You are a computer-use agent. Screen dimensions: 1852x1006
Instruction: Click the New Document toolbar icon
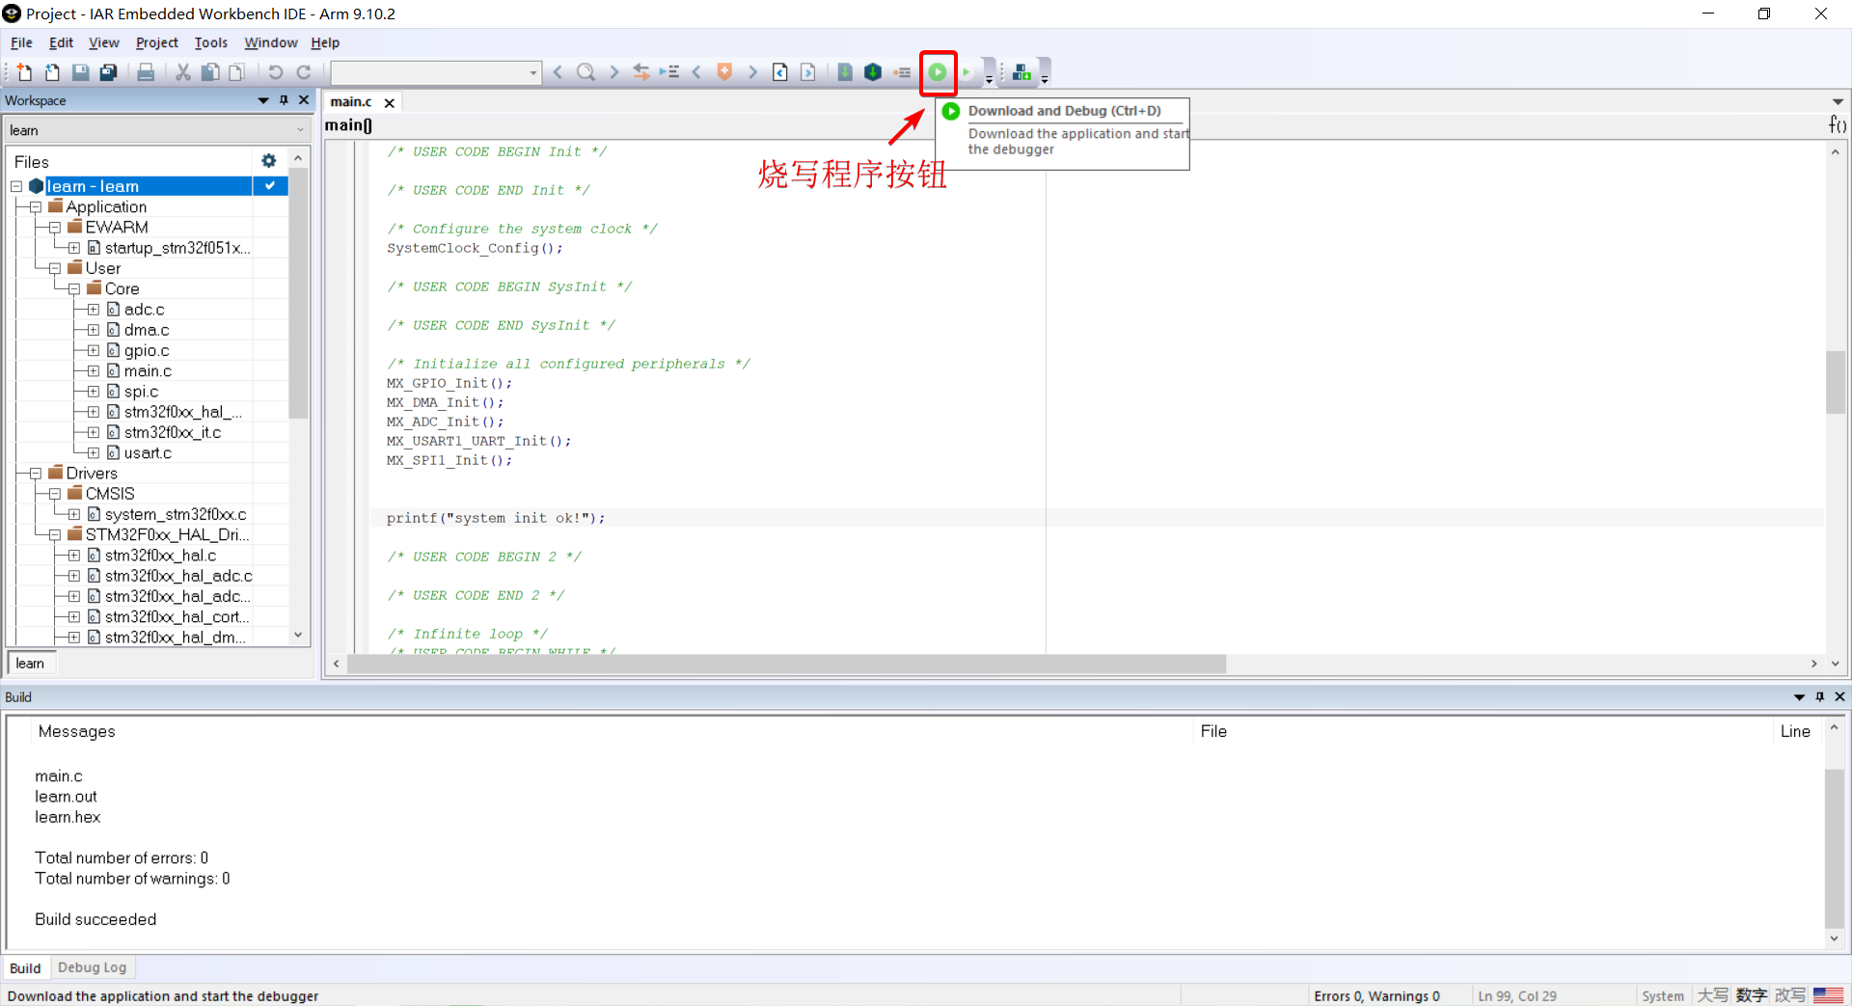coord(24,72)
